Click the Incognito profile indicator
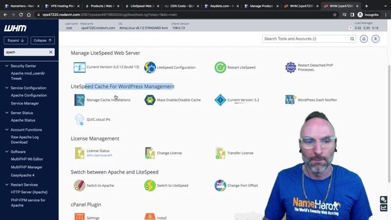The image size is (391, 220). pos(368,15)
